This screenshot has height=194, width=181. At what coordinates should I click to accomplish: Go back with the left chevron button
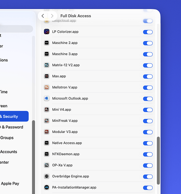pyautogui.click(x=43, y=16)
